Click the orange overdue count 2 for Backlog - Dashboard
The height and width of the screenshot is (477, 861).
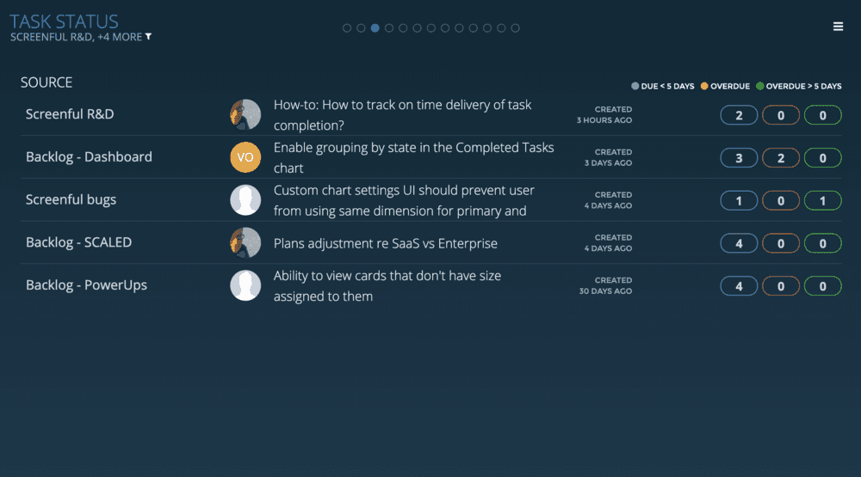[x=781, y=158]
